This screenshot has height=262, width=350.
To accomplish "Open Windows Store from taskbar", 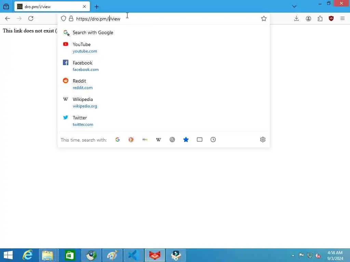I will (x=70, y=255).
